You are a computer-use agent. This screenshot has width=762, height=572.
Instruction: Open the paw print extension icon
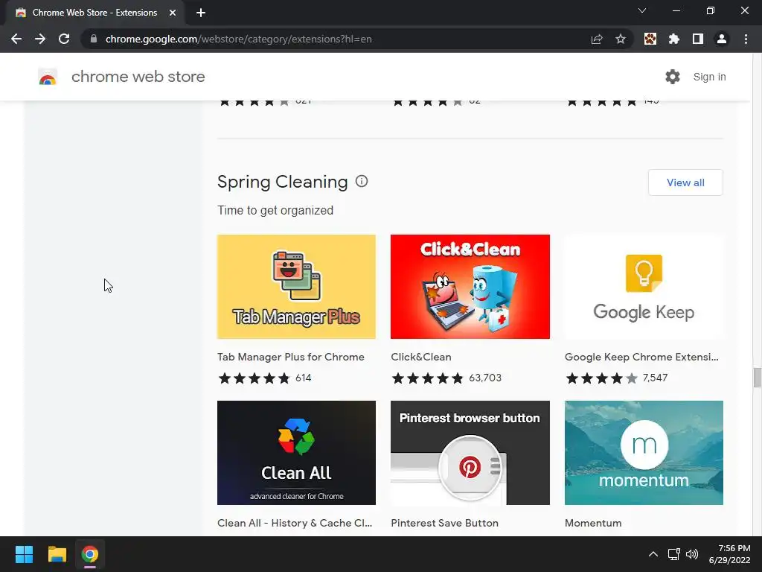pos(650,39)
